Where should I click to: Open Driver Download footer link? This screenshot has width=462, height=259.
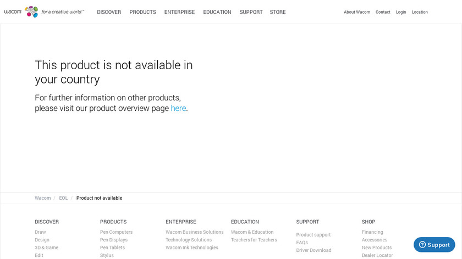click(314, 250)
